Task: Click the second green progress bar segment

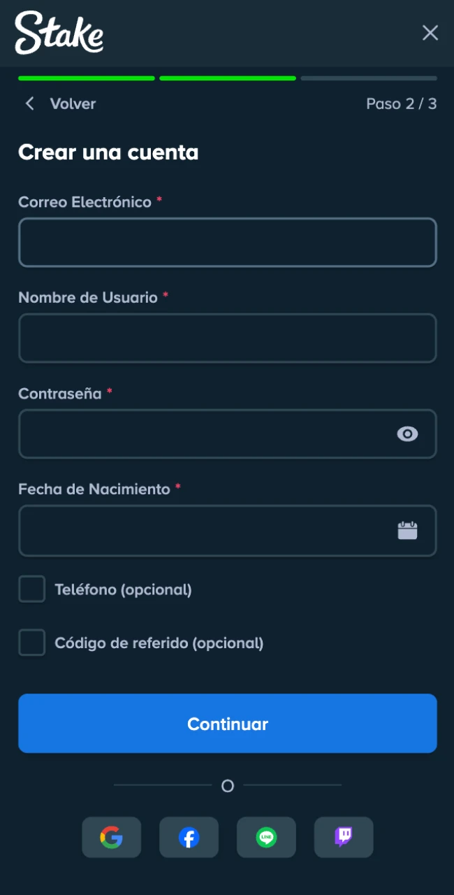Action: (228, 78)
